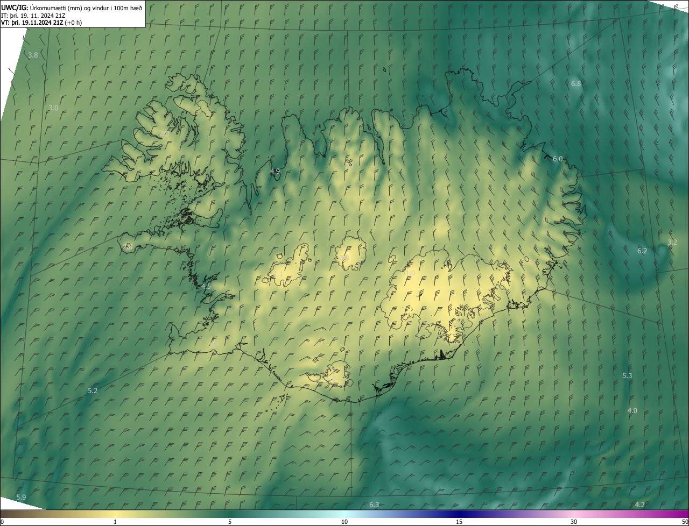Select the colorbar tick label 30

point(574,522)
